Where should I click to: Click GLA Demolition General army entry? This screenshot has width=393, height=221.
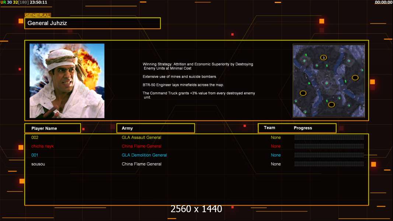pos(145,155)
